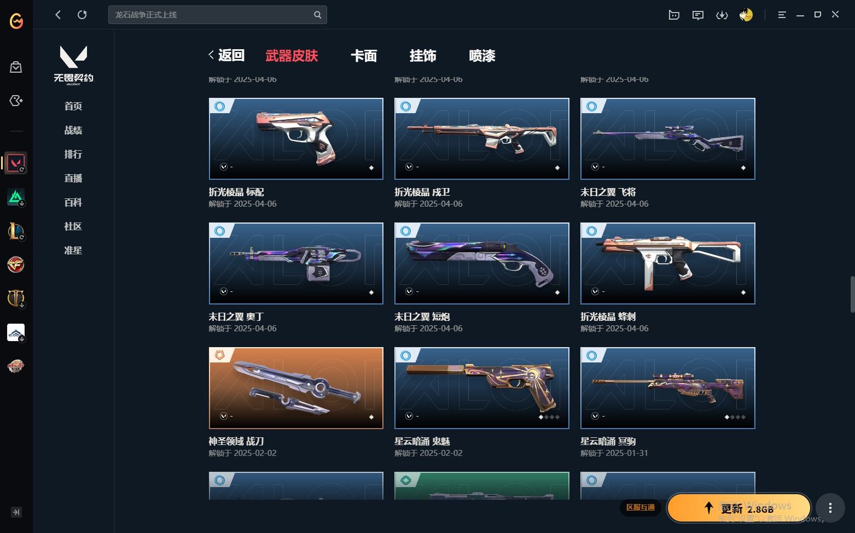
Task: Click the 返回 back link
Action: (226, 55)
